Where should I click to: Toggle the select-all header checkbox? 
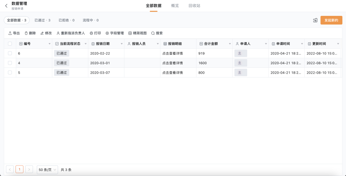[x=10, y=44]
